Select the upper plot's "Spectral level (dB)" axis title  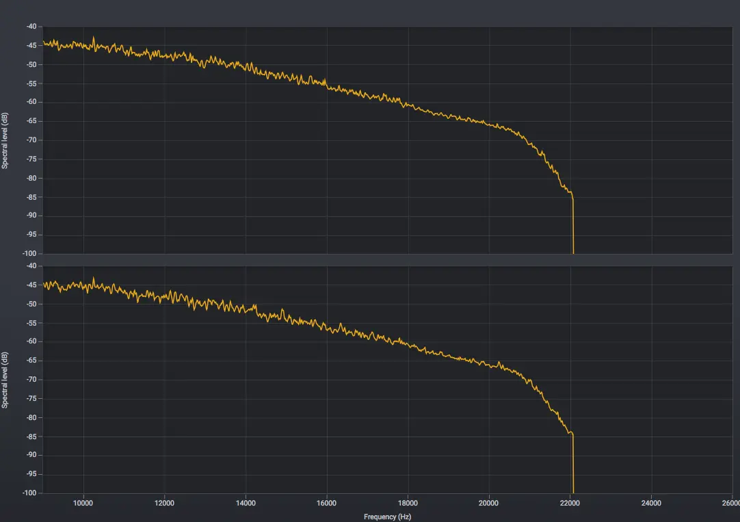[5, 140]
